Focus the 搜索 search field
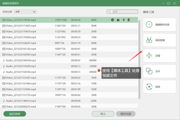The height and width of the screenshot is (120, 180). [x=122, y=12]
